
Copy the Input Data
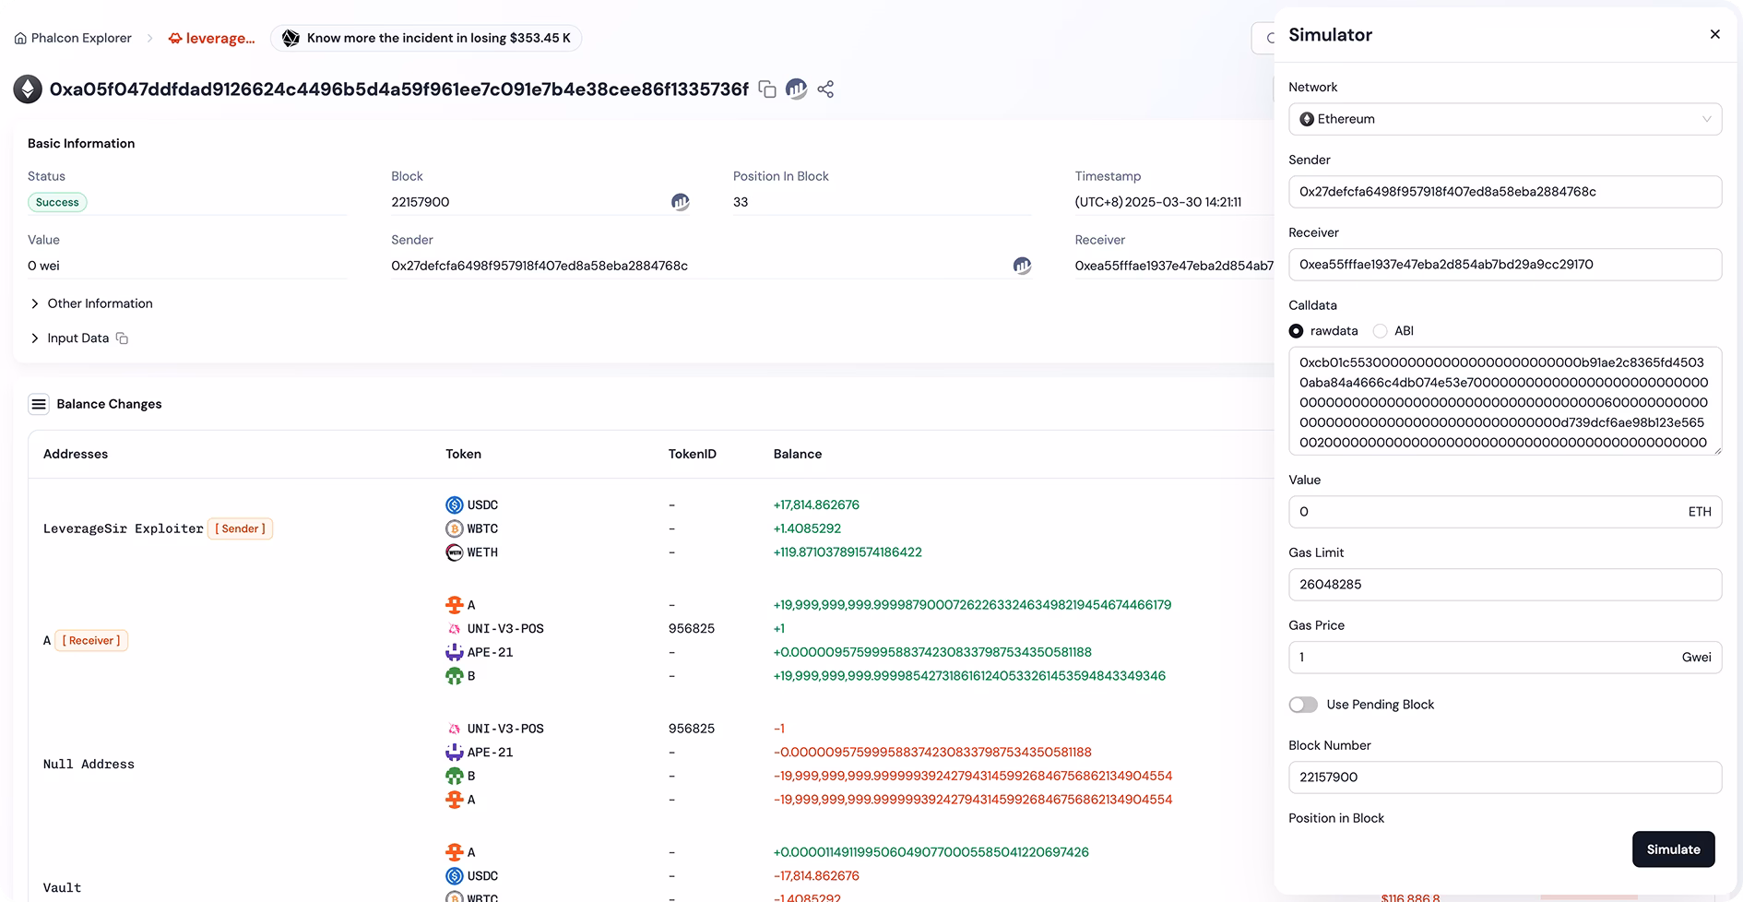click(x=122, y=338)
